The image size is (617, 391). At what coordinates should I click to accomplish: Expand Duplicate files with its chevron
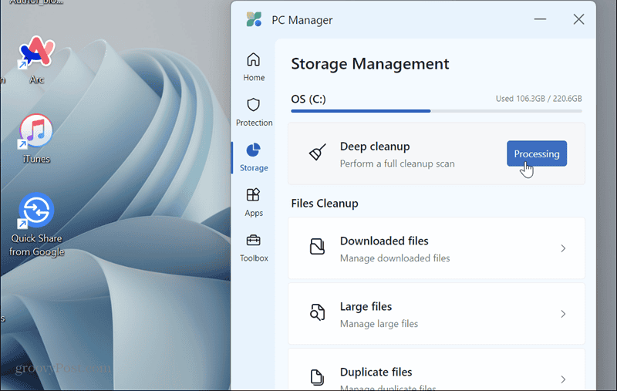pos(563,379)
